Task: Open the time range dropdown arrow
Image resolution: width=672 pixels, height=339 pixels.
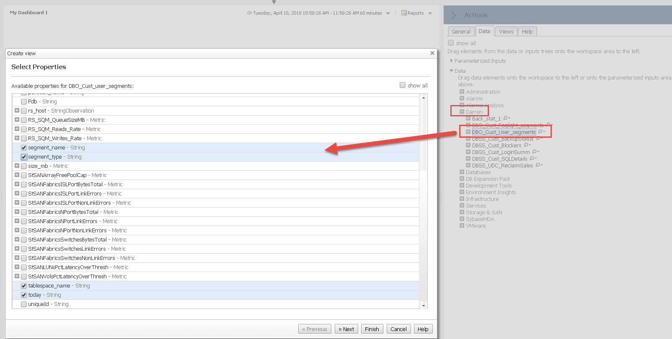Action: click(388, 13)
